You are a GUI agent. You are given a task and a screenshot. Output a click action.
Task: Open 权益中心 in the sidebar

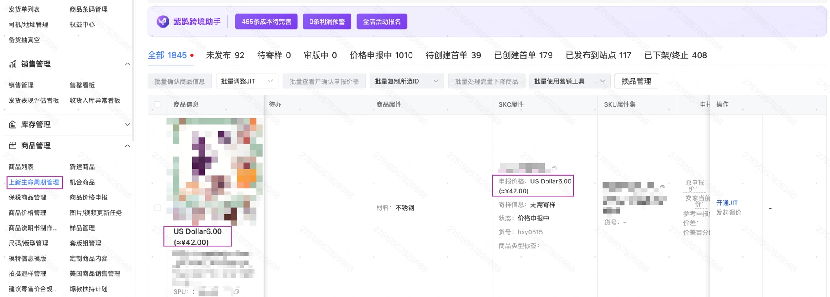click(82, 25)
